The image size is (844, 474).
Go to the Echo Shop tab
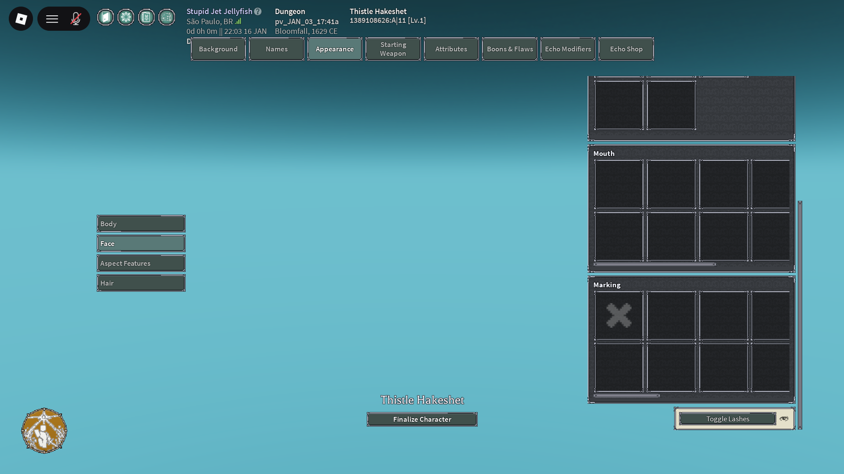coord(626,49)
